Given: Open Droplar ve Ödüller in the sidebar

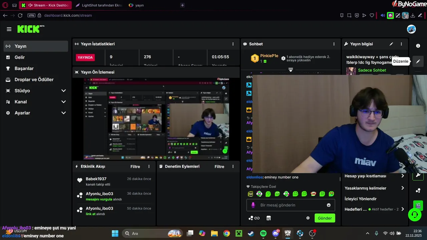Looking at the screenshot, I should [36, 80].
